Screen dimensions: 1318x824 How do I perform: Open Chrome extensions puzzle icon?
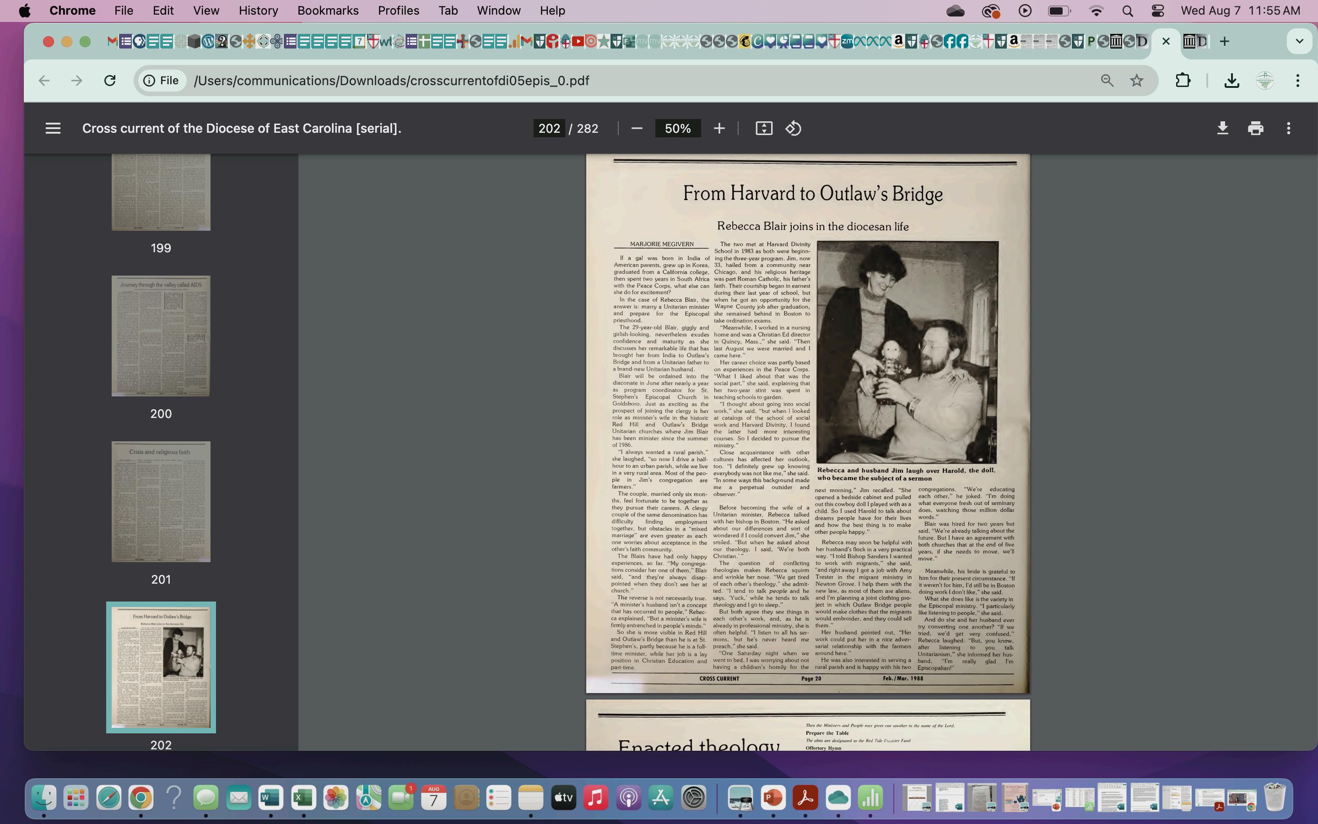(1183, 81)
